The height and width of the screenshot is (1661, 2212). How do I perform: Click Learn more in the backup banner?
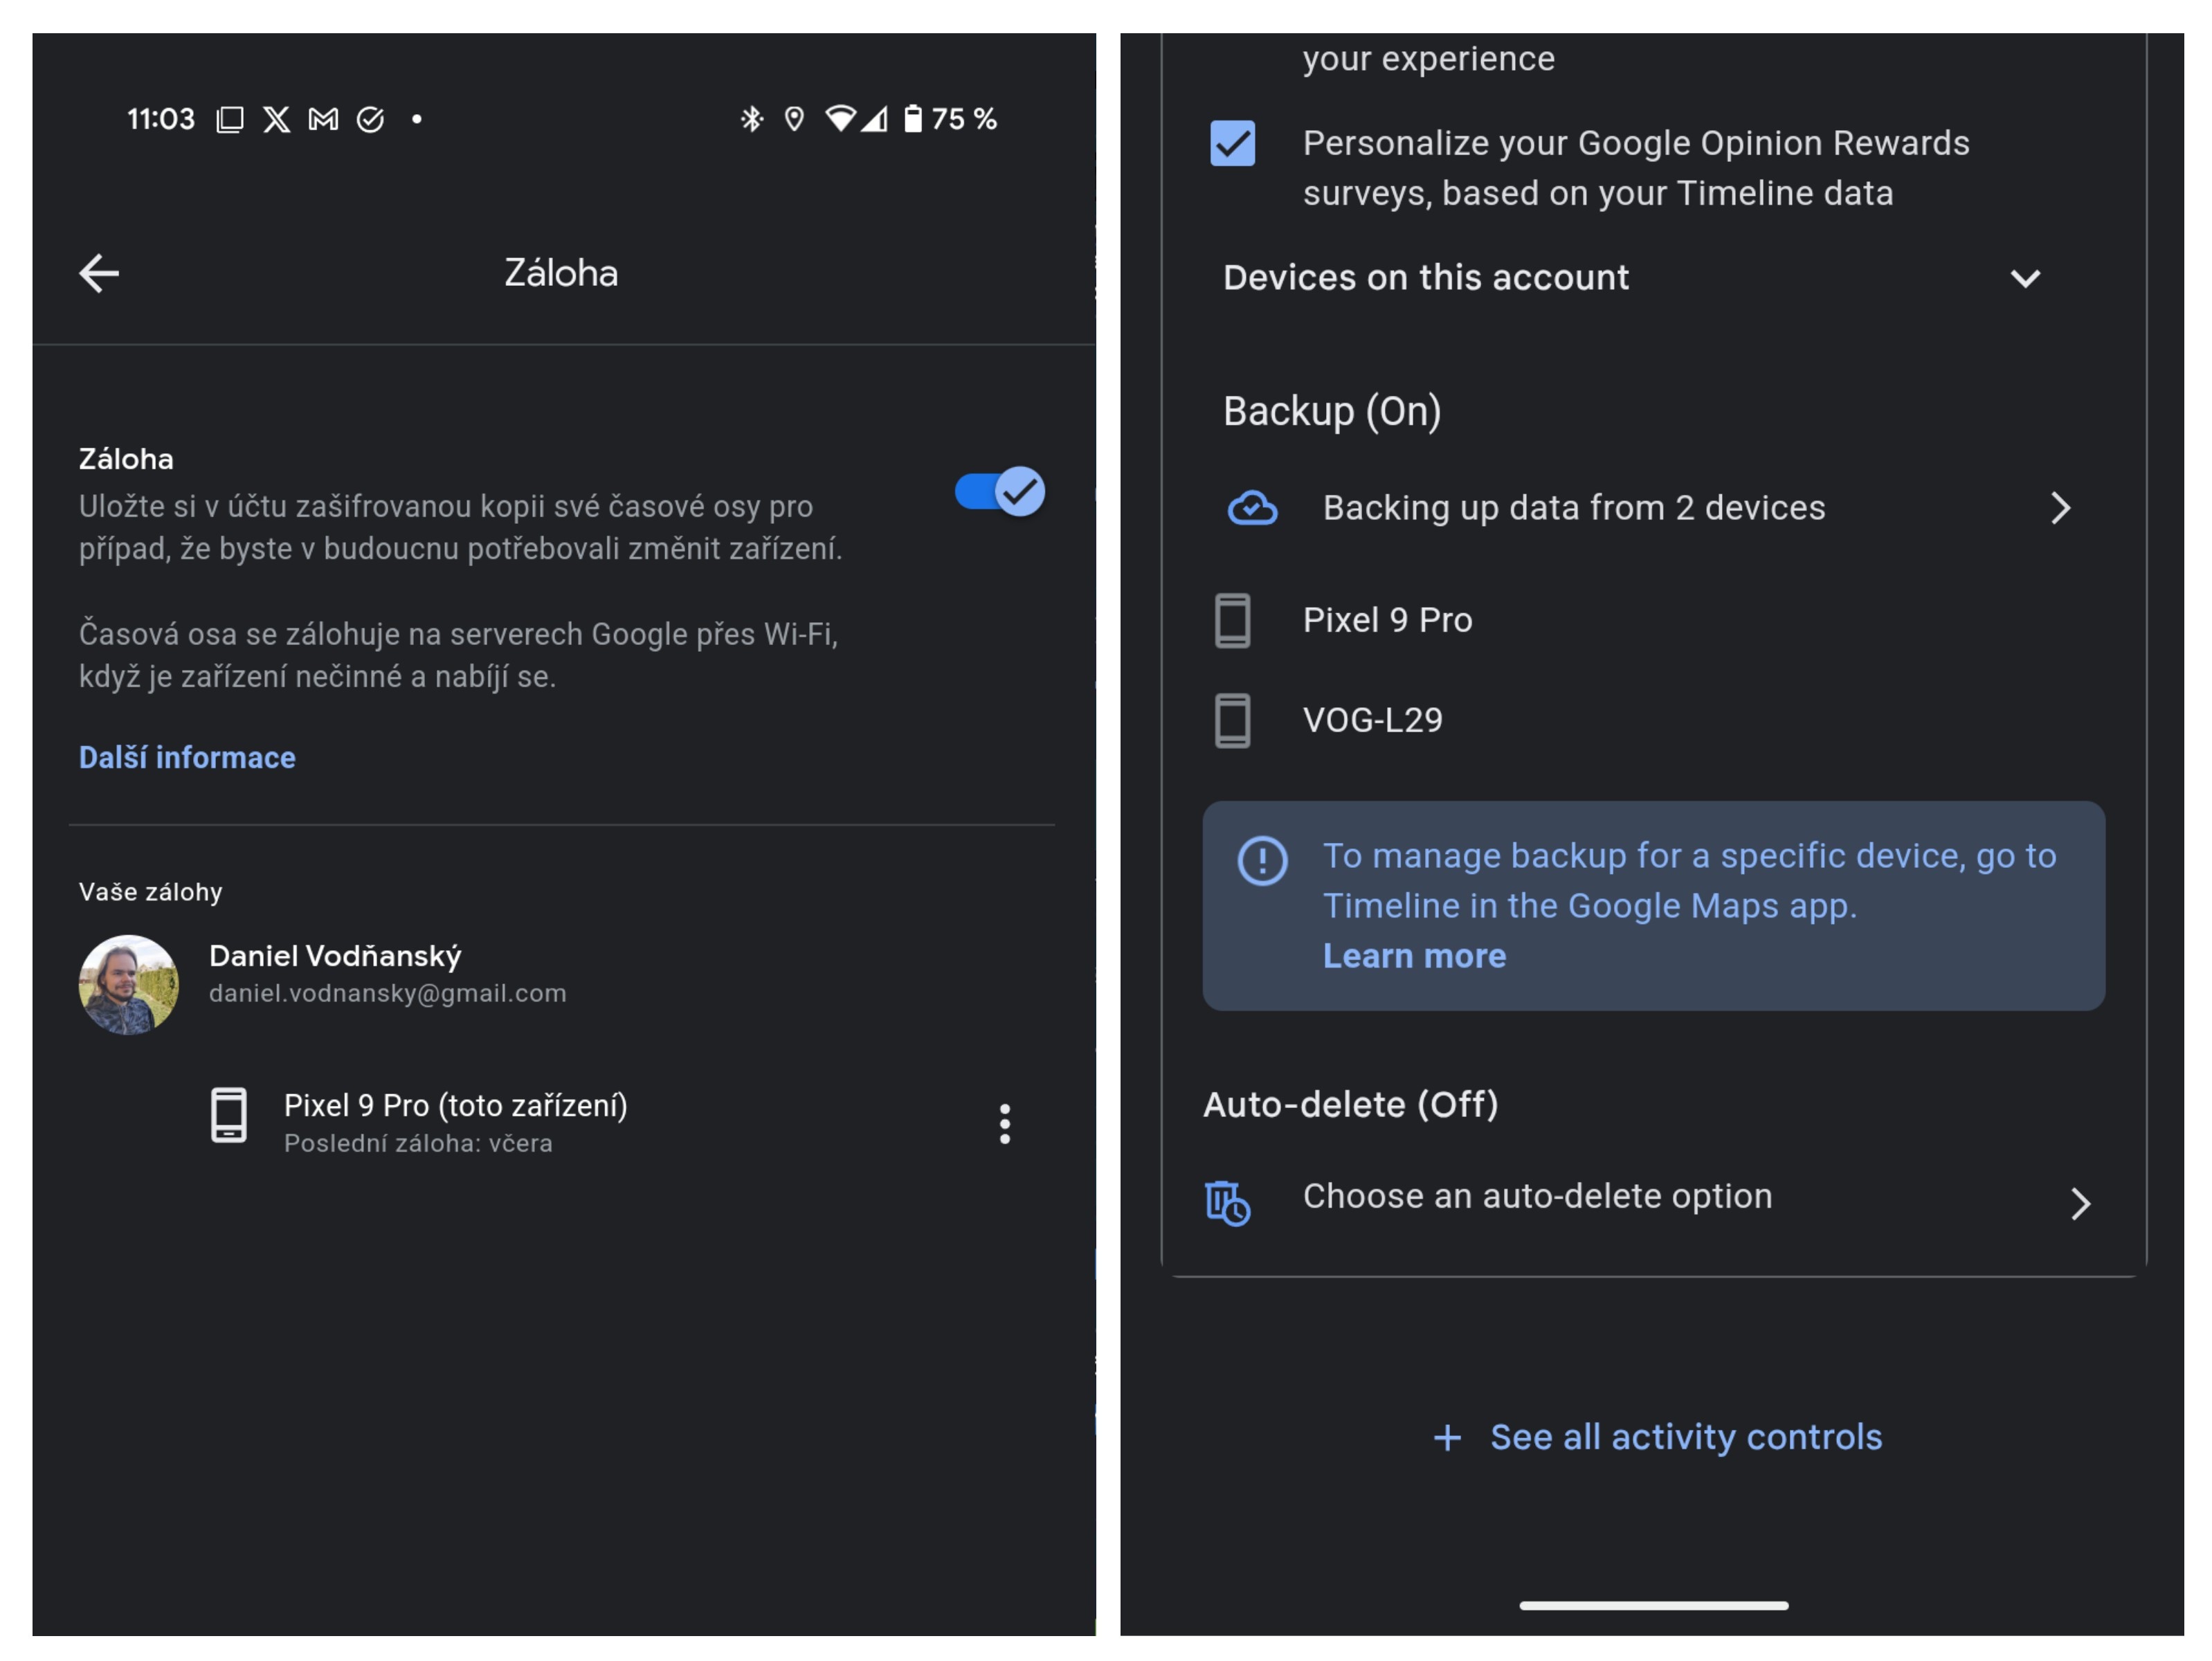[1414, 956]
